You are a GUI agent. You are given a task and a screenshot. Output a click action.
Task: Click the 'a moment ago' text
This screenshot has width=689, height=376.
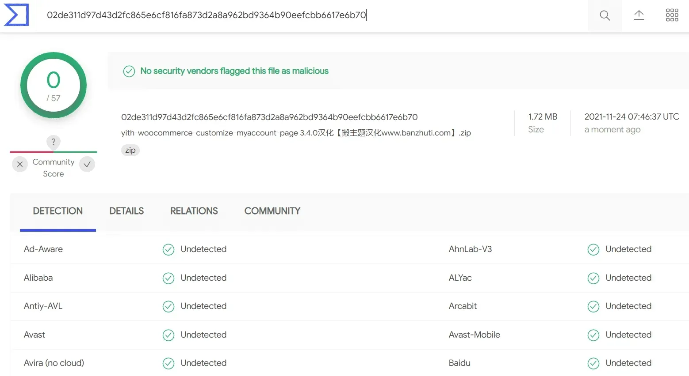[x=612, y=130]
